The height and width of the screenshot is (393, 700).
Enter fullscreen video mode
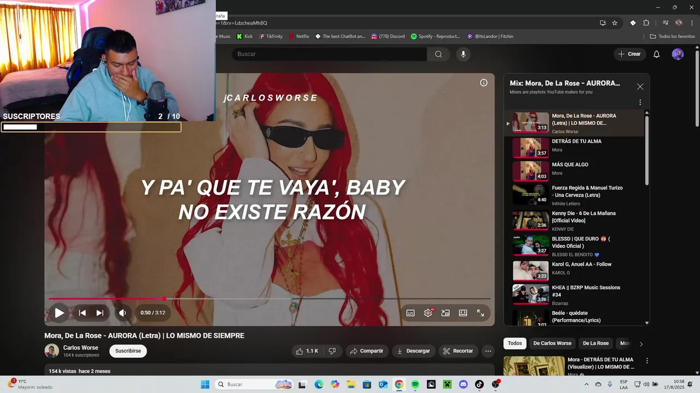point(481,313)
